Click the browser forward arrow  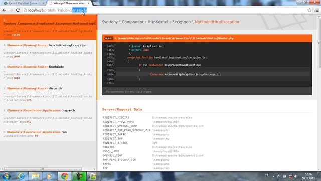coord(11,10)
